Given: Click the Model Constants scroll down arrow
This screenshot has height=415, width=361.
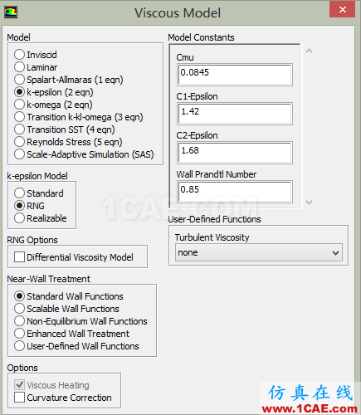Looking at the screenshot, I should coord(310,203).
